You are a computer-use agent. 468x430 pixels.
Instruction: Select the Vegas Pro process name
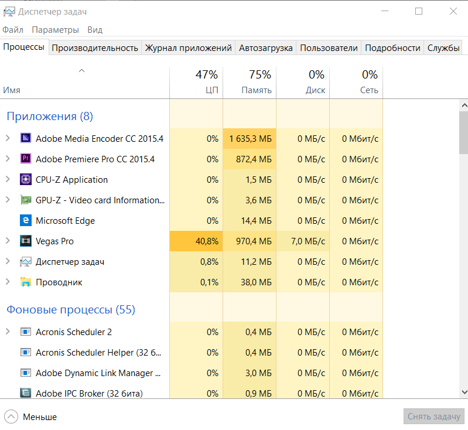[x=54, y=241]
